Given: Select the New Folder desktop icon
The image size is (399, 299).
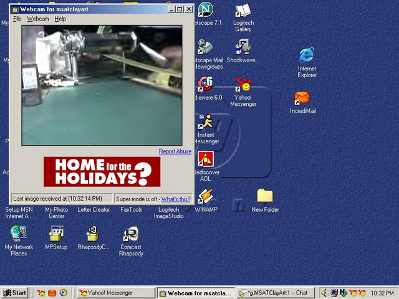Looking at the screenshot, I should [x=265, y=196].
